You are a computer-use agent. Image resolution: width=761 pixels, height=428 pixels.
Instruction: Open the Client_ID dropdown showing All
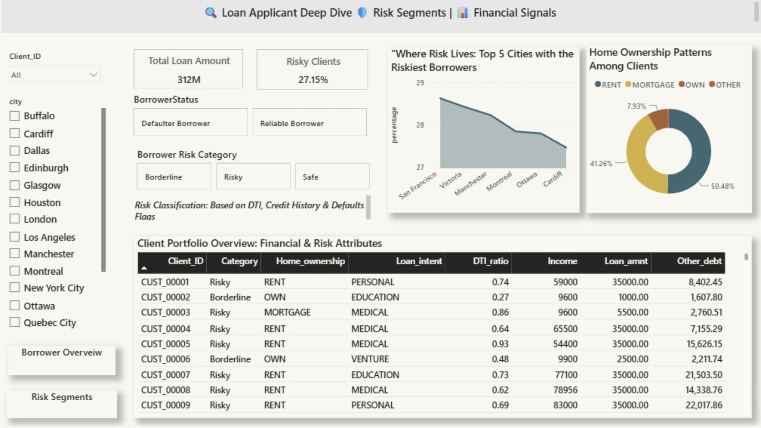pyautogui.click(x=54, y=75)
